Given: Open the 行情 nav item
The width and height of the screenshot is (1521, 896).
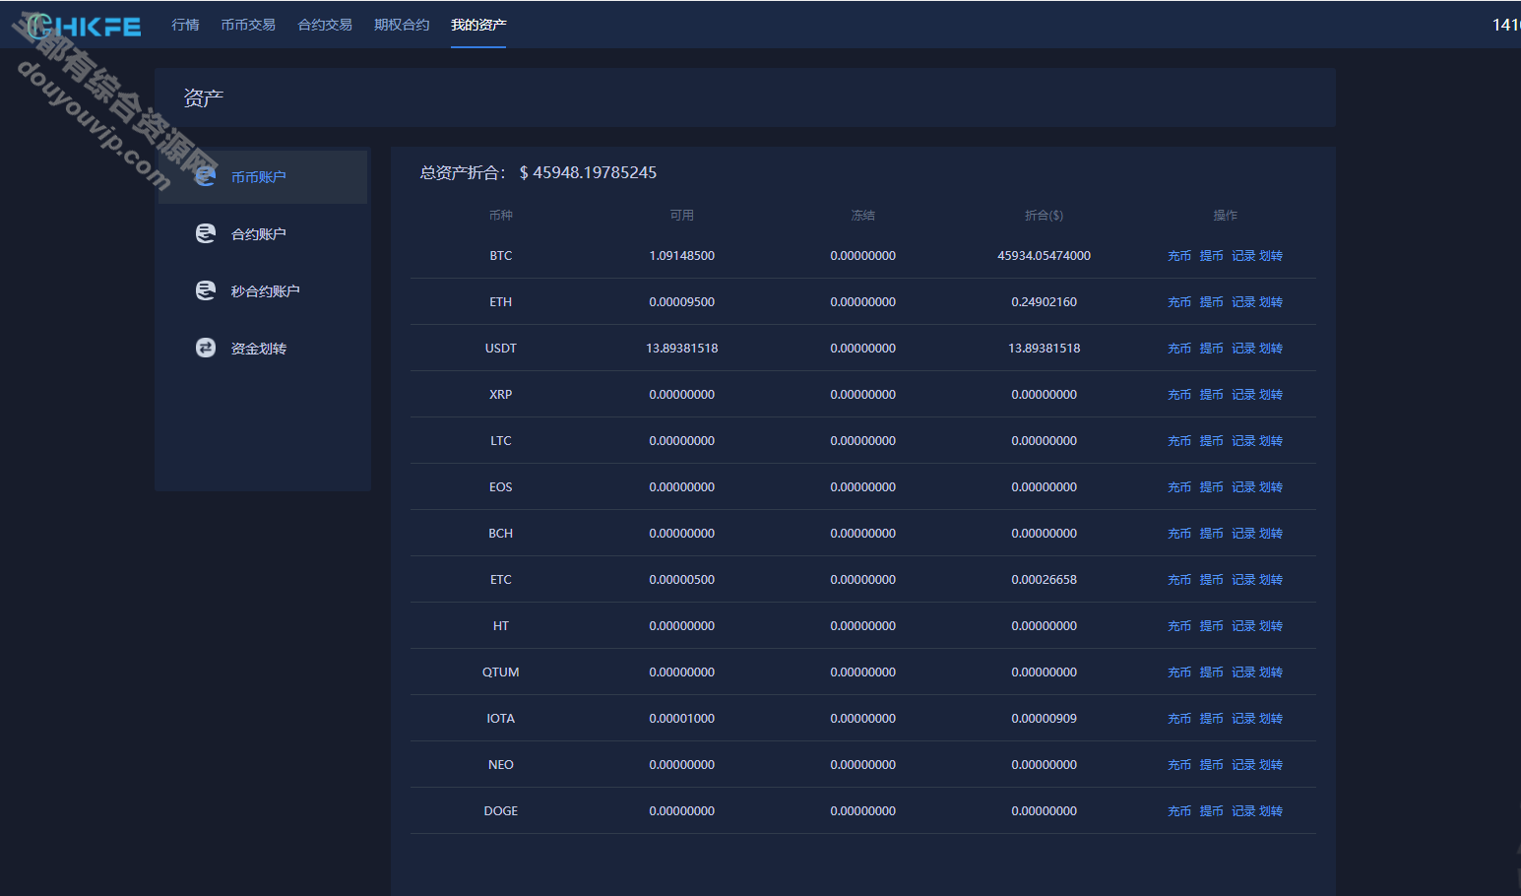Looking at the screenshot, I should pos(185,25).
